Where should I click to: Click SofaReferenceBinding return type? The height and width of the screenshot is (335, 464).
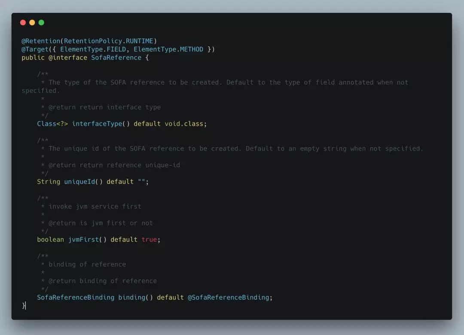pos(76,298)
